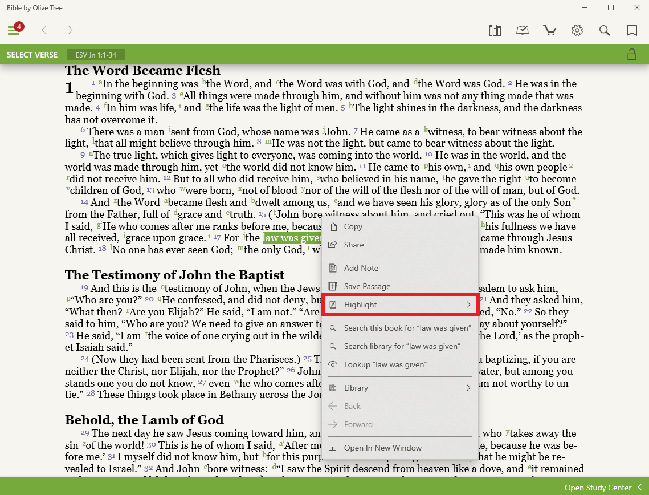Choose Save Passage from the context menu
Screen dimensions: 649x495
pyautogui.click(x=367, y=287)
